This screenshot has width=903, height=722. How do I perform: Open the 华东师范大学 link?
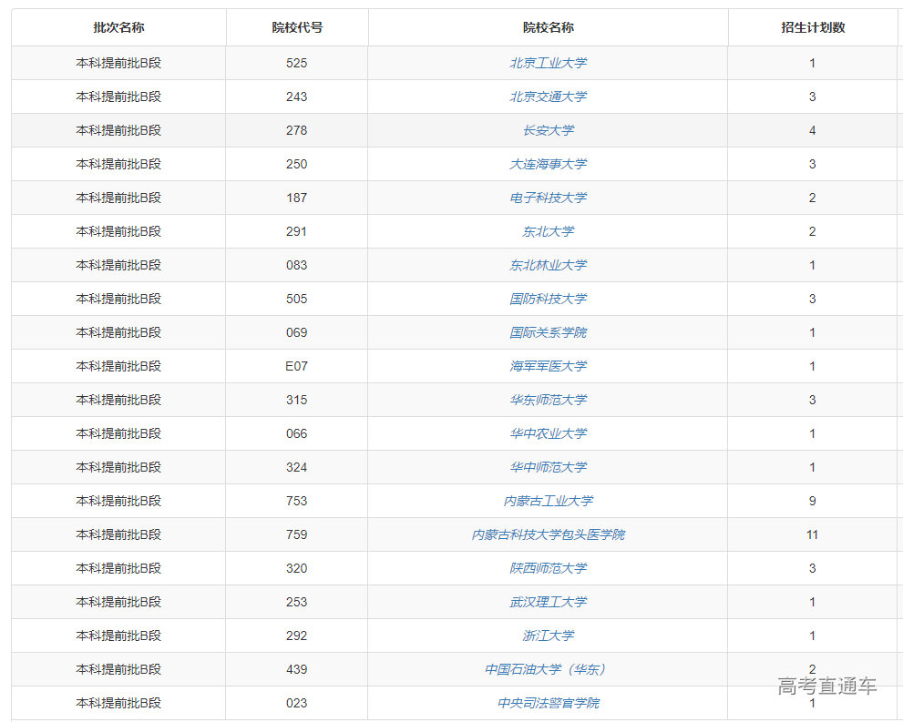[548, 400]
